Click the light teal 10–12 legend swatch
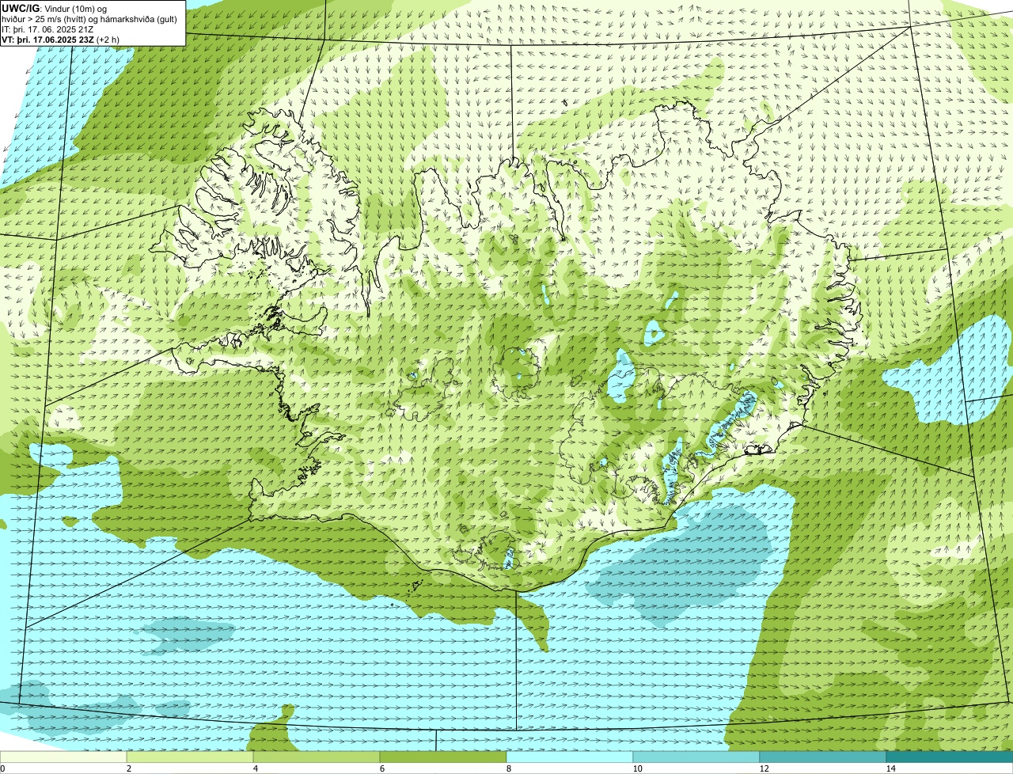Image resolution: width=1013 pixels, height=774 pixels. 696,757
